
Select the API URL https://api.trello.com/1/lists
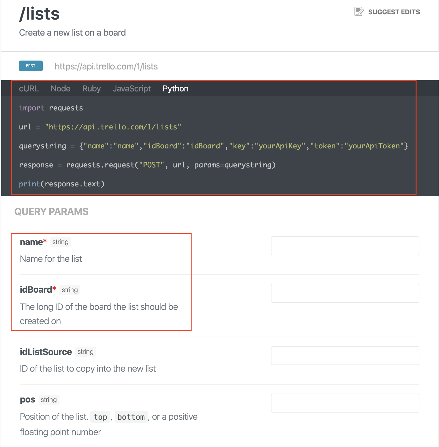point(106,66)
